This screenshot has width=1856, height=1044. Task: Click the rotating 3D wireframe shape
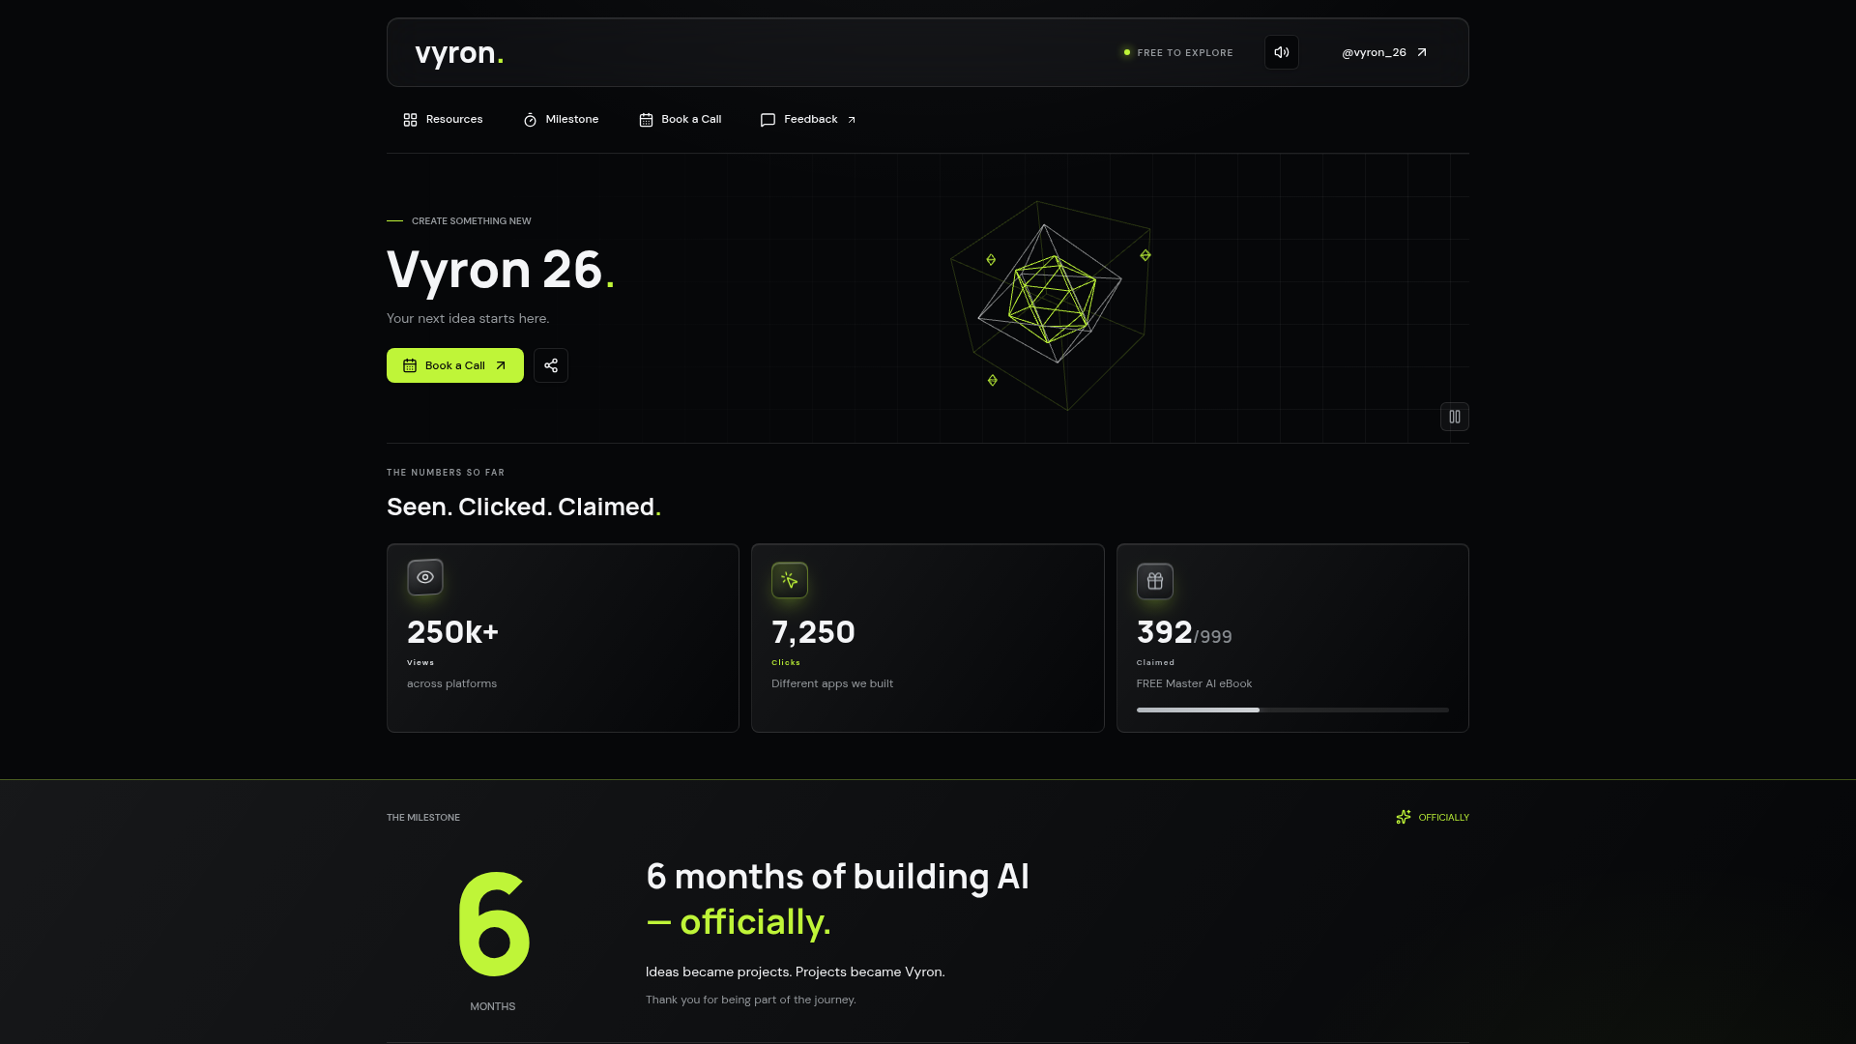click(1051, 304)
